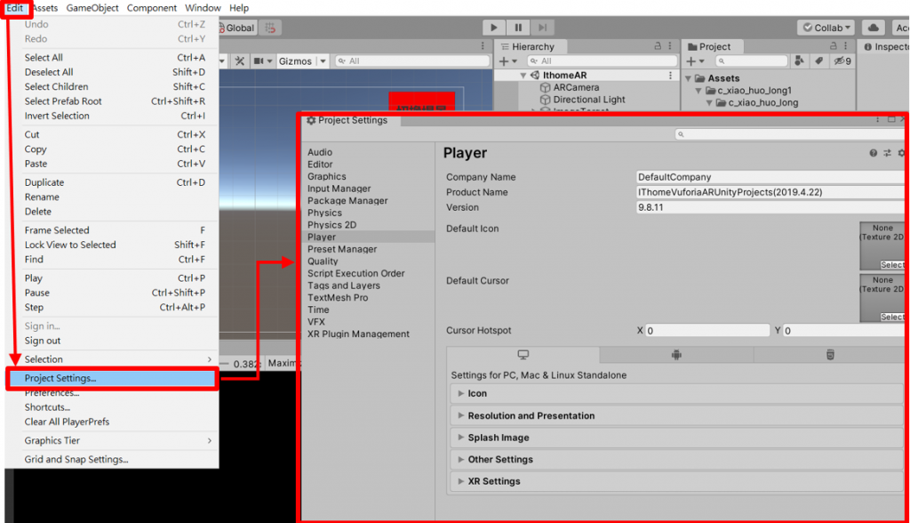Click Search by Label tag icon
The height and width of the screenshot is (523, 910).
(818, 60)
